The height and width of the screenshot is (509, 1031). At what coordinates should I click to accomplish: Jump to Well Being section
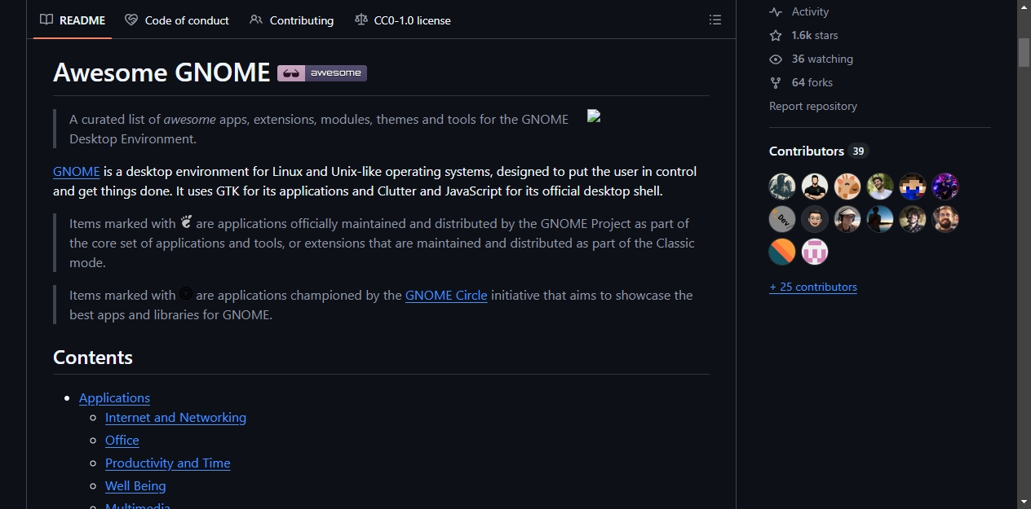(135, 485)
